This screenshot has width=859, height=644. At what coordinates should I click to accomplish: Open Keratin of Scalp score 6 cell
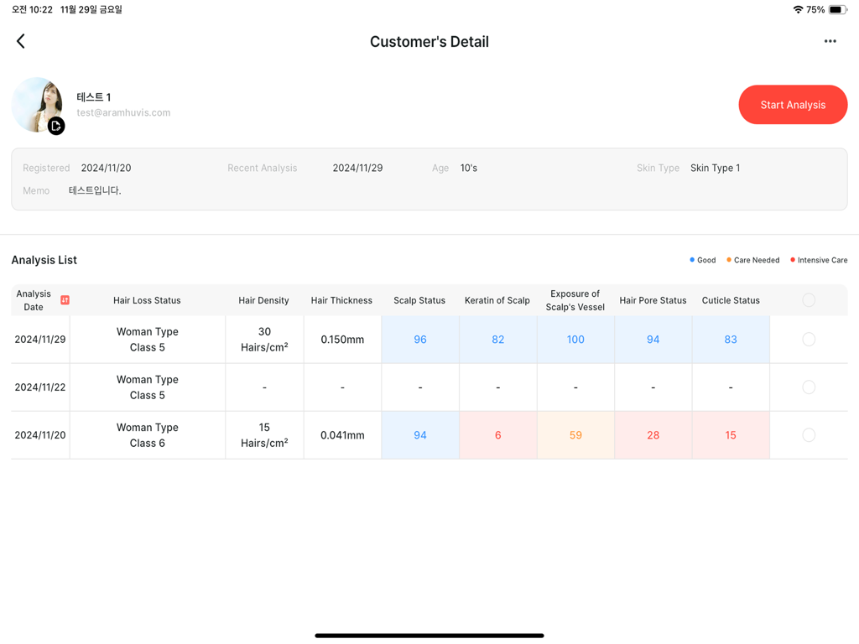[x=497, y=435]
